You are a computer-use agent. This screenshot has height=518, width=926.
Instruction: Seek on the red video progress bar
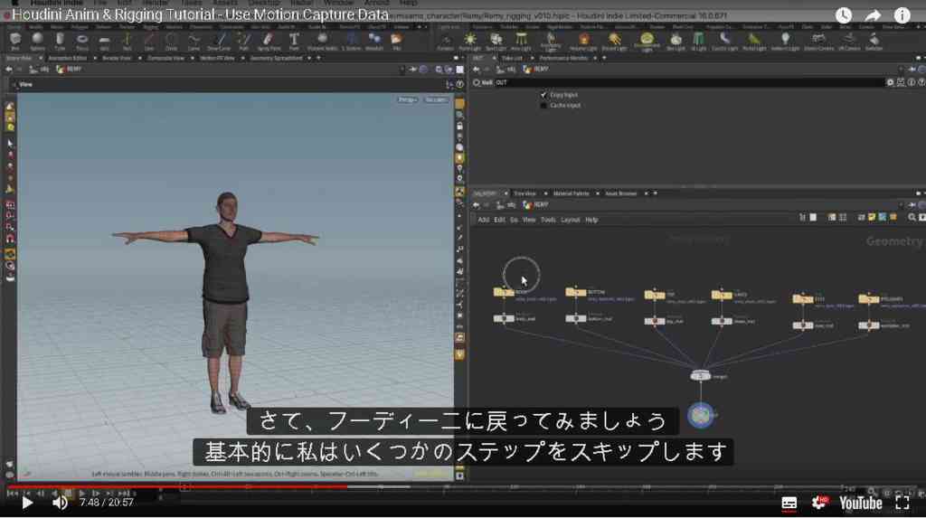click(x=177, y=487)
